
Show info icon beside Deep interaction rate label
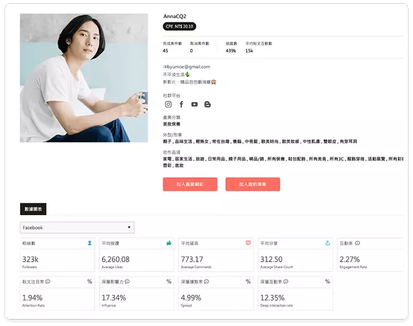pos(286,282)
